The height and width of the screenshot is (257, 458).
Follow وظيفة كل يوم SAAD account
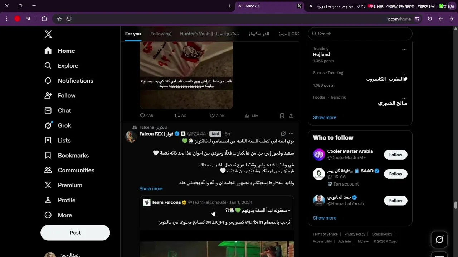[396, 174]
